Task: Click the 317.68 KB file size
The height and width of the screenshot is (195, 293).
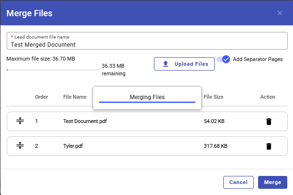Action: point(216,146)
